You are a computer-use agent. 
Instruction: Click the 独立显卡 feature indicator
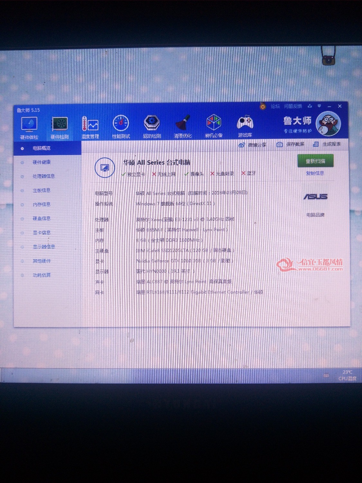click(133, 174)
